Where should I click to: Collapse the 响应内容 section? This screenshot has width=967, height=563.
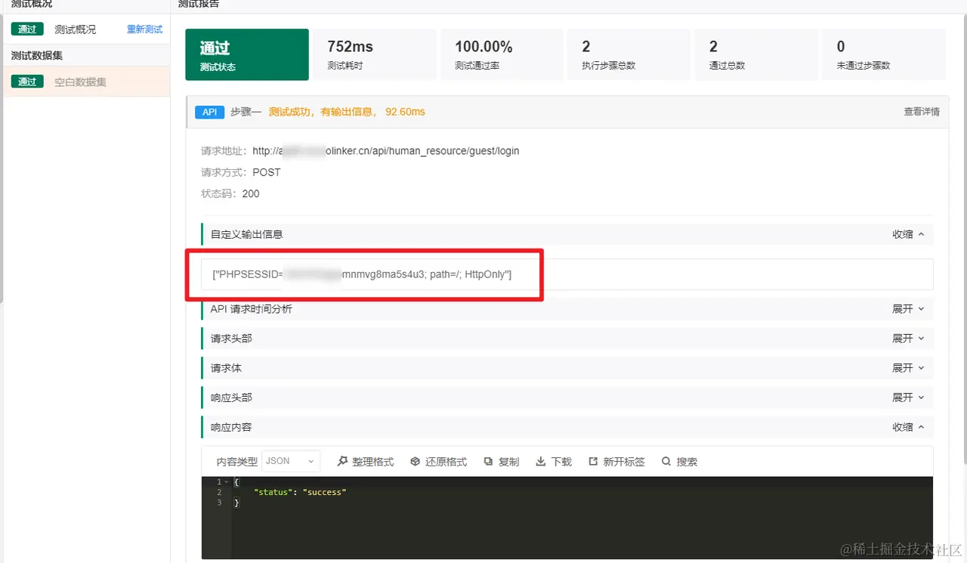click(x=908, y=427)
